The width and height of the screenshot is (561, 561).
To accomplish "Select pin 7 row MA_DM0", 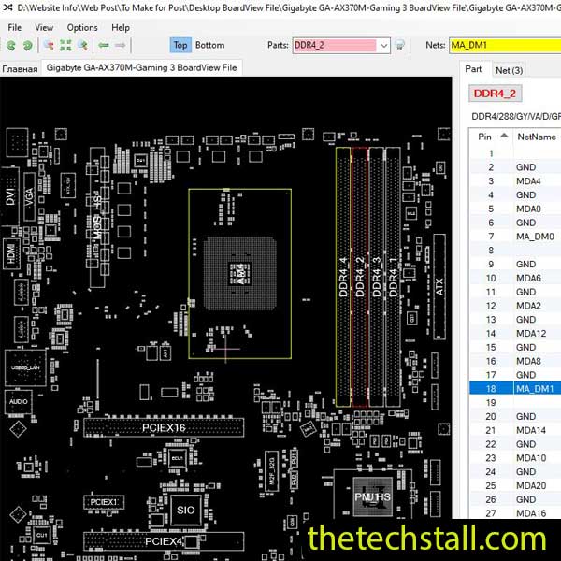I will (x=515, y=237).
